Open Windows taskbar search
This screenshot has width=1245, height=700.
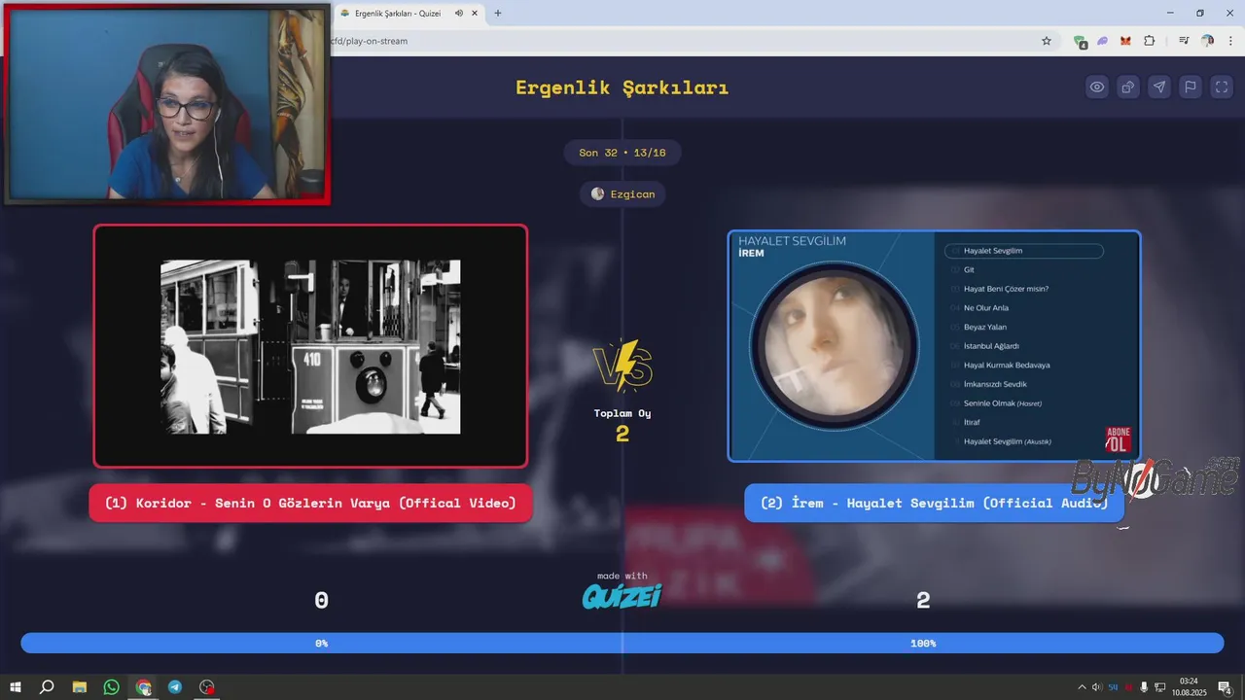(x=47, y=687)
